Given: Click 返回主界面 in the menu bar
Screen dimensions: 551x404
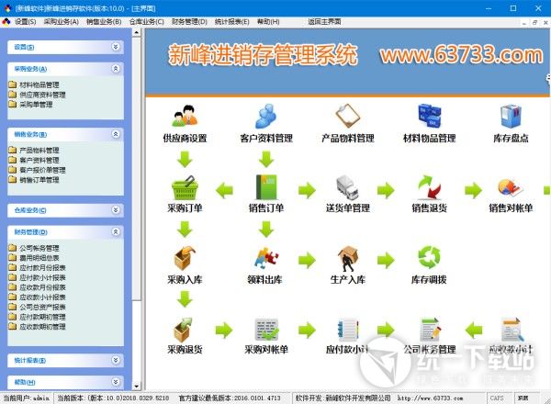Looking at the screenshot, I should 324,22.
